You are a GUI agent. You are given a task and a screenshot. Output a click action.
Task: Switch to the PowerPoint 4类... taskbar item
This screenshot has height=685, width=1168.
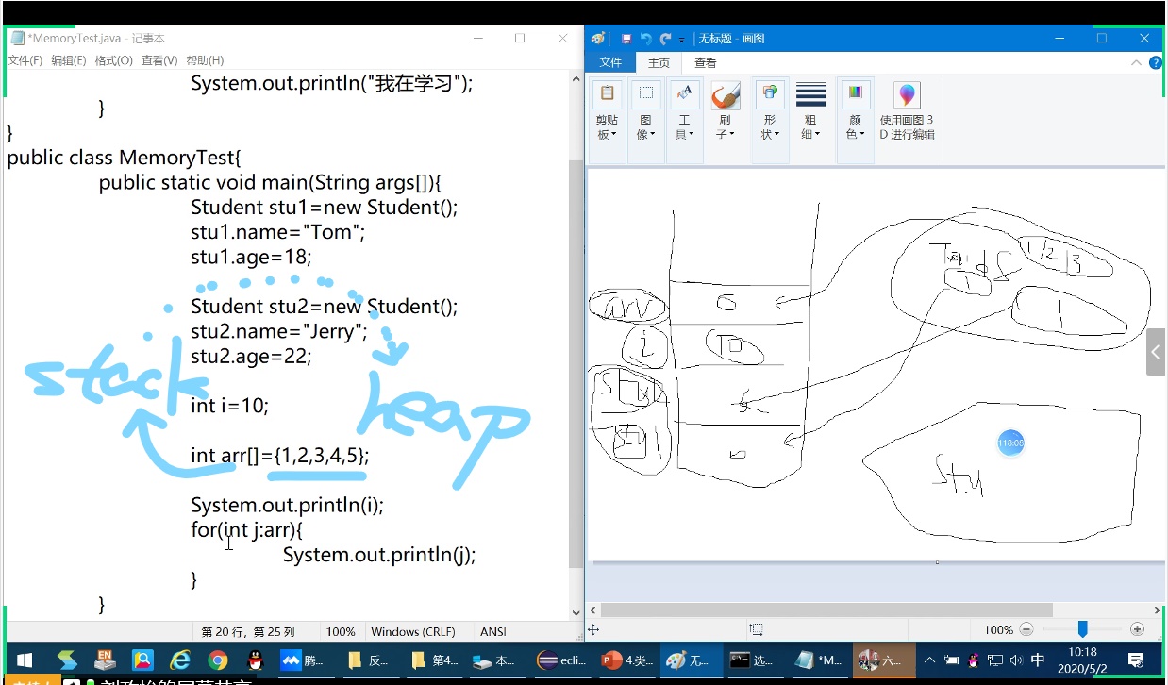pyautogui.click(x=626, y=660)
